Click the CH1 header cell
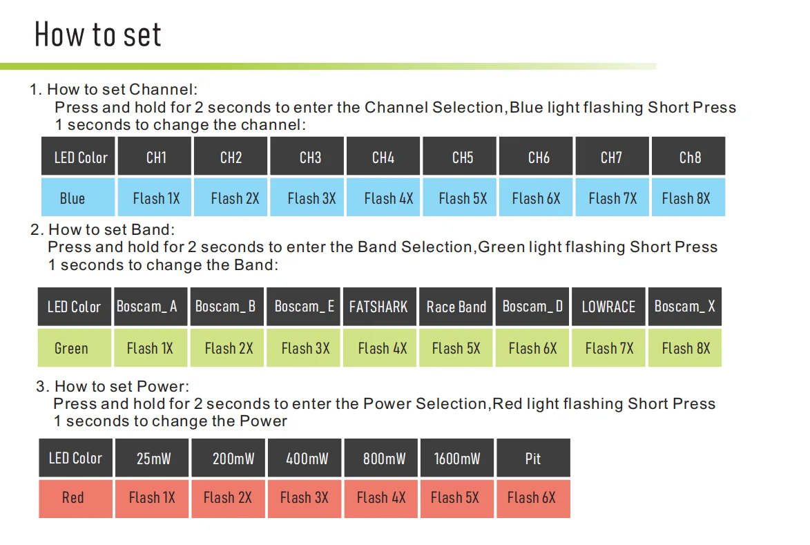The image size is (810, 545). (x=155, y=156)
